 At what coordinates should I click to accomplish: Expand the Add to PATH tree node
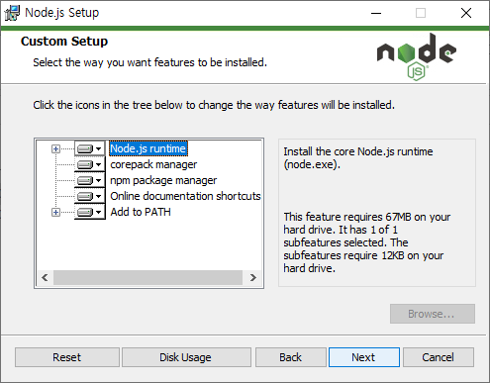click(x=55, y=213)
